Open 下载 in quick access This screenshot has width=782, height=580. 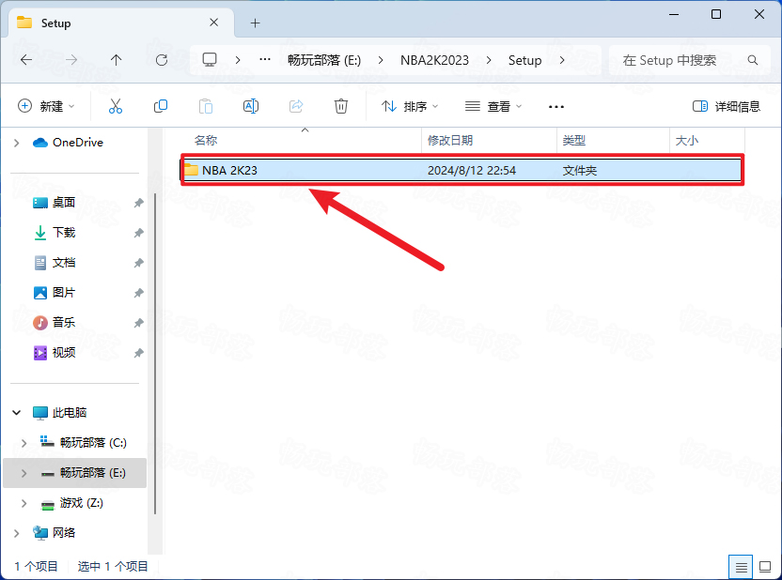click(54, 233)
